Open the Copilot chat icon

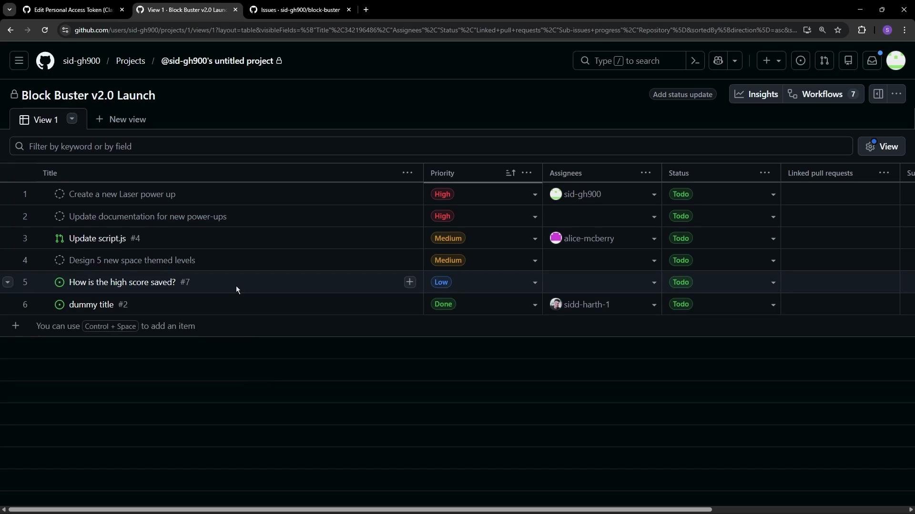coord(718,61)
